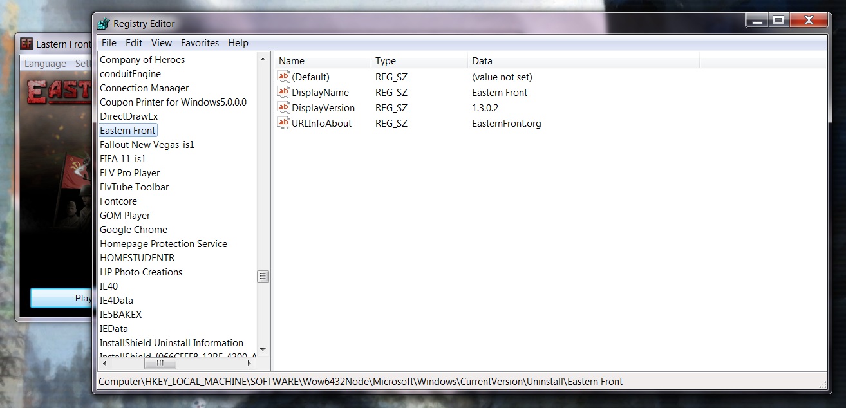This screenshot has width=846, height=408.
Task: Click the 'EasternFront.org' data cell
Action: tap(506, 124)
